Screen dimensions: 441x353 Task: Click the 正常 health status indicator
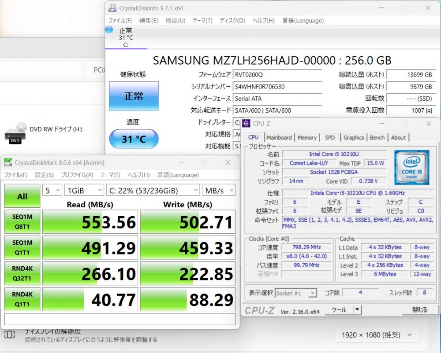(134, 96)
